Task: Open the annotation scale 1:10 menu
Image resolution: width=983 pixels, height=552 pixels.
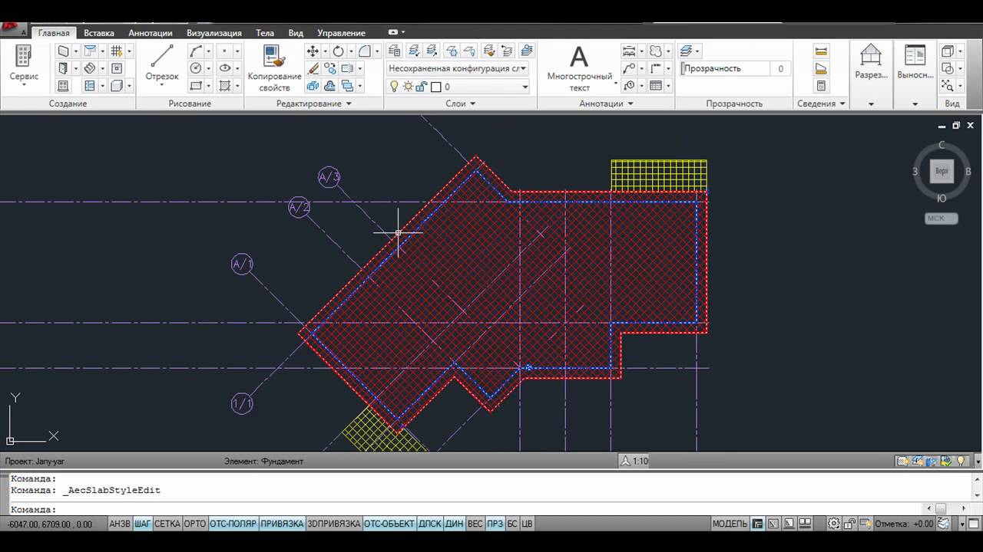Action: click(x=635, y=461)
